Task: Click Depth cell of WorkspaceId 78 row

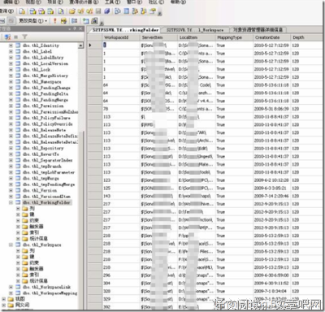Action: click(x=306, y=109)
